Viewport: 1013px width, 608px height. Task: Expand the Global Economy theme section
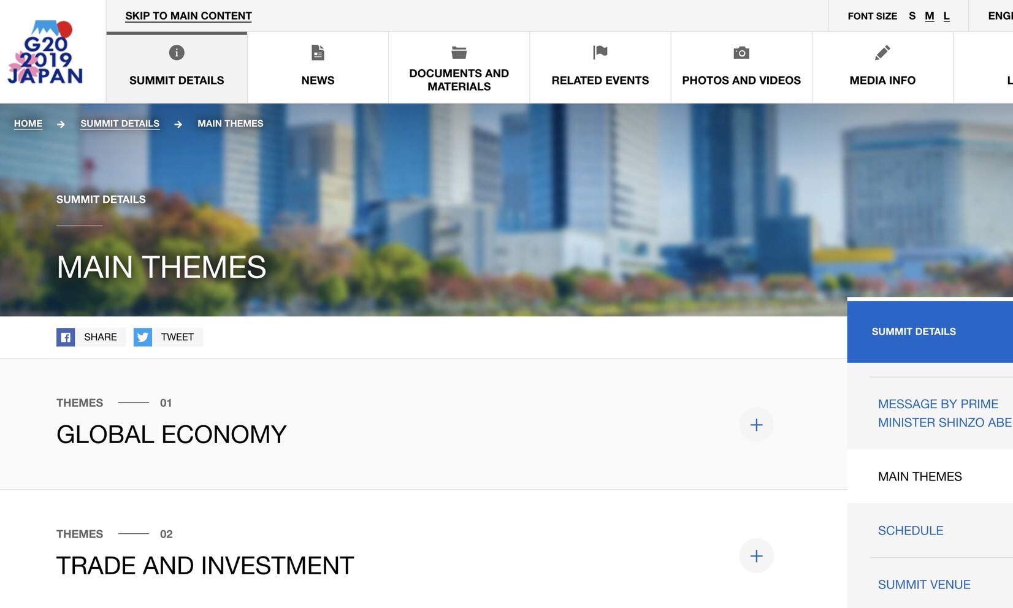pos(756,425)
